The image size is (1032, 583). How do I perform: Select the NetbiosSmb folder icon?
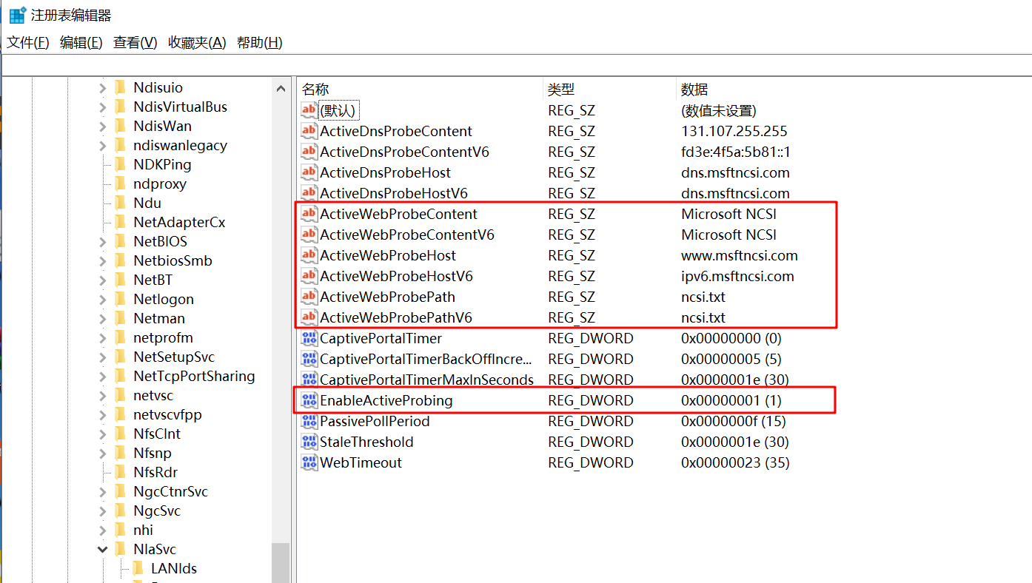(121, 261)
